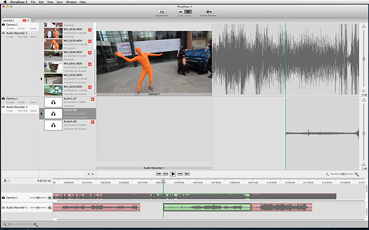The width and height of the screenshot is (369, 230).
Task: Open the PluralEyes 3 application menu
Action: [x=19, y=2]
